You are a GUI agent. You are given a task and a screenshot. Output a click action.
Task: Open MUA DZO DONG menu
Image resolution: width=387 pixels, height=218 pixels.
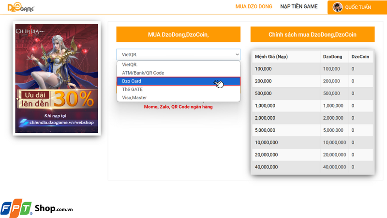coord(253,7)
